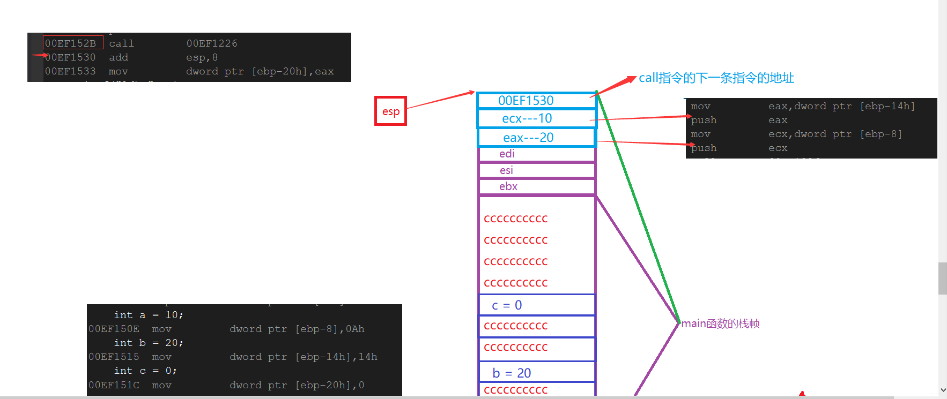Screen dimensions: 947x399
Task: Click the edi stack cell
Action: tap(537, 154)
